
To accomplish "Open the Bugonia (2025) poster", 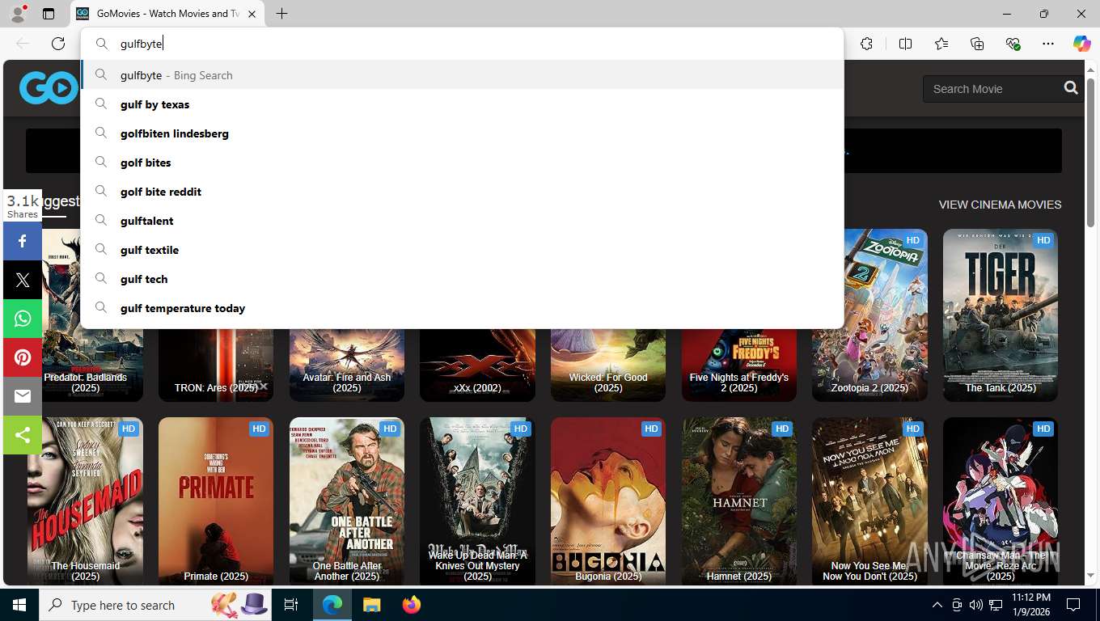I will click(x=608, y=501).
